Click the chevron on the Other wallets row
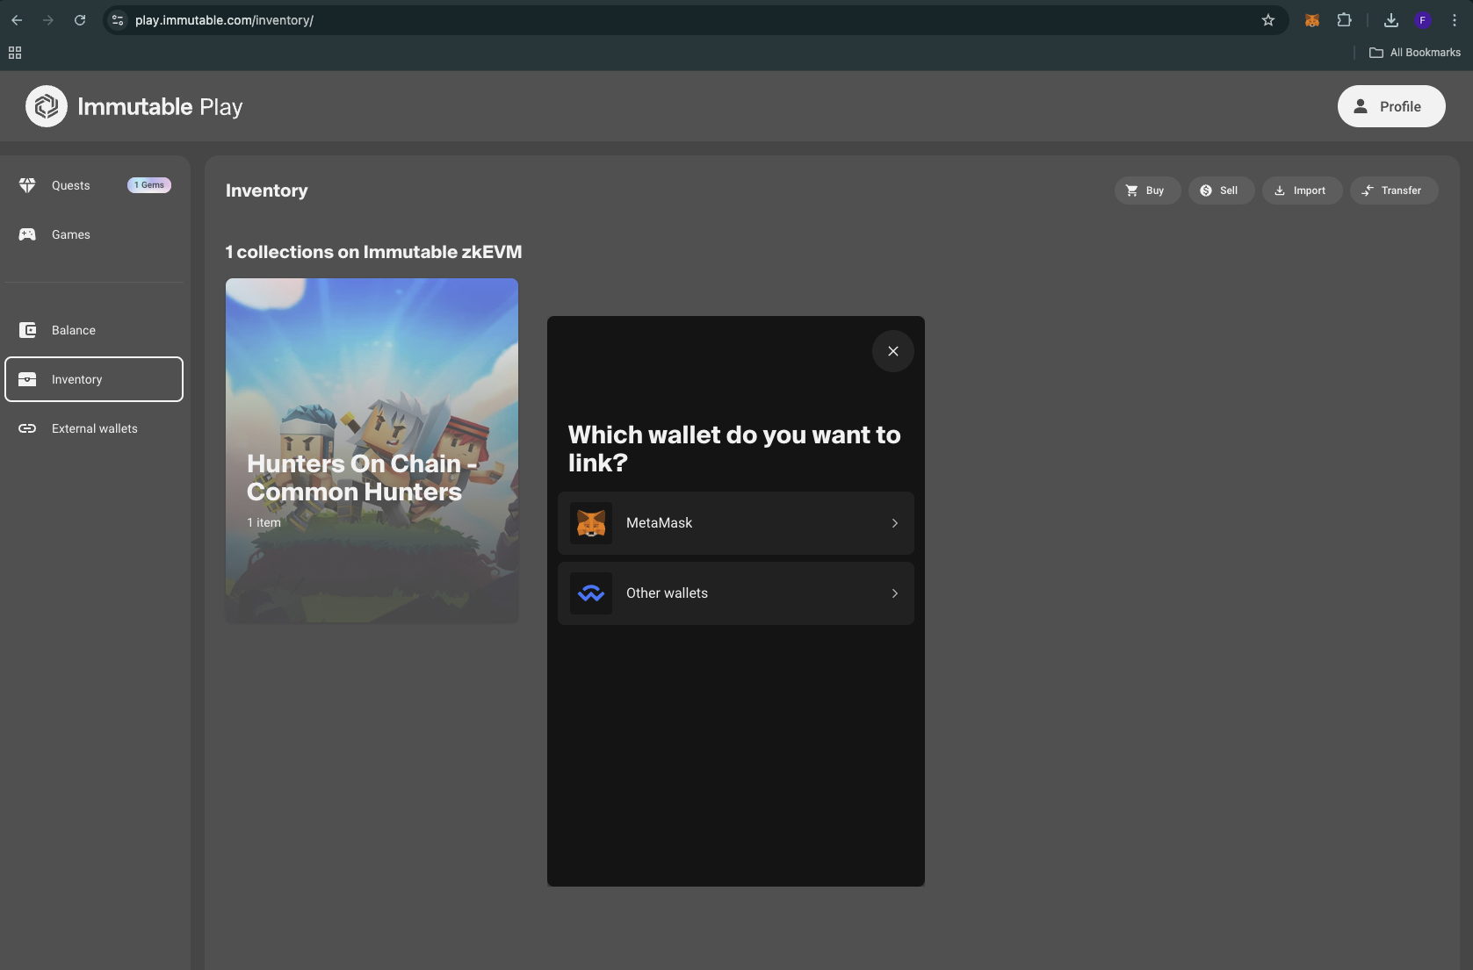1473x970 pixels. [x=895, y=593]
